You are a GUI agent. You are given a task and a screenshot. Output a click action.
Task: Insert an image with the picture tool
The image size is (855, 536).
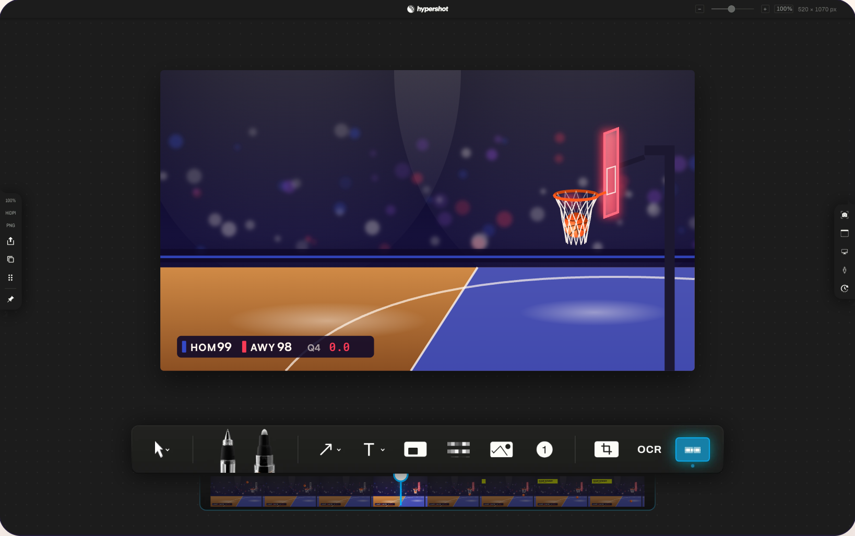point(502,449)
